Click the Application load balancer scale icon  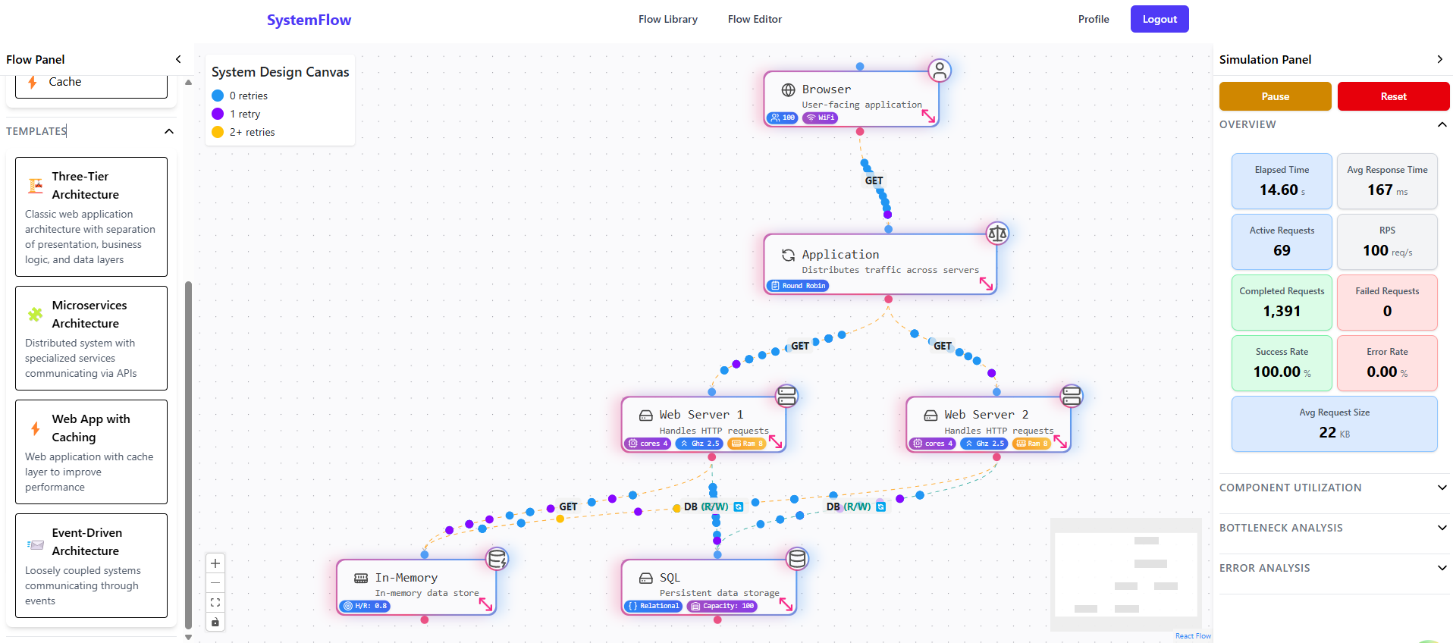coord(997,234)
